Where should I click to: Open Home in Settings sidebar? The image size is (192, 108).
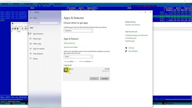tap(35, 18)
